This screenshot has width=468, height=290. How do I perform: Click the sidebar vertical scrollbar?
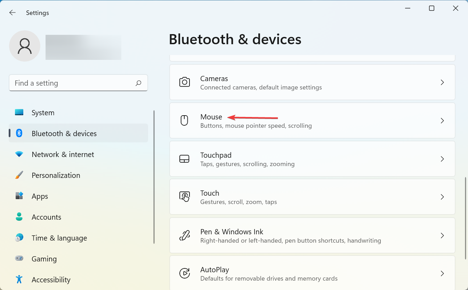tap(154, 177)
